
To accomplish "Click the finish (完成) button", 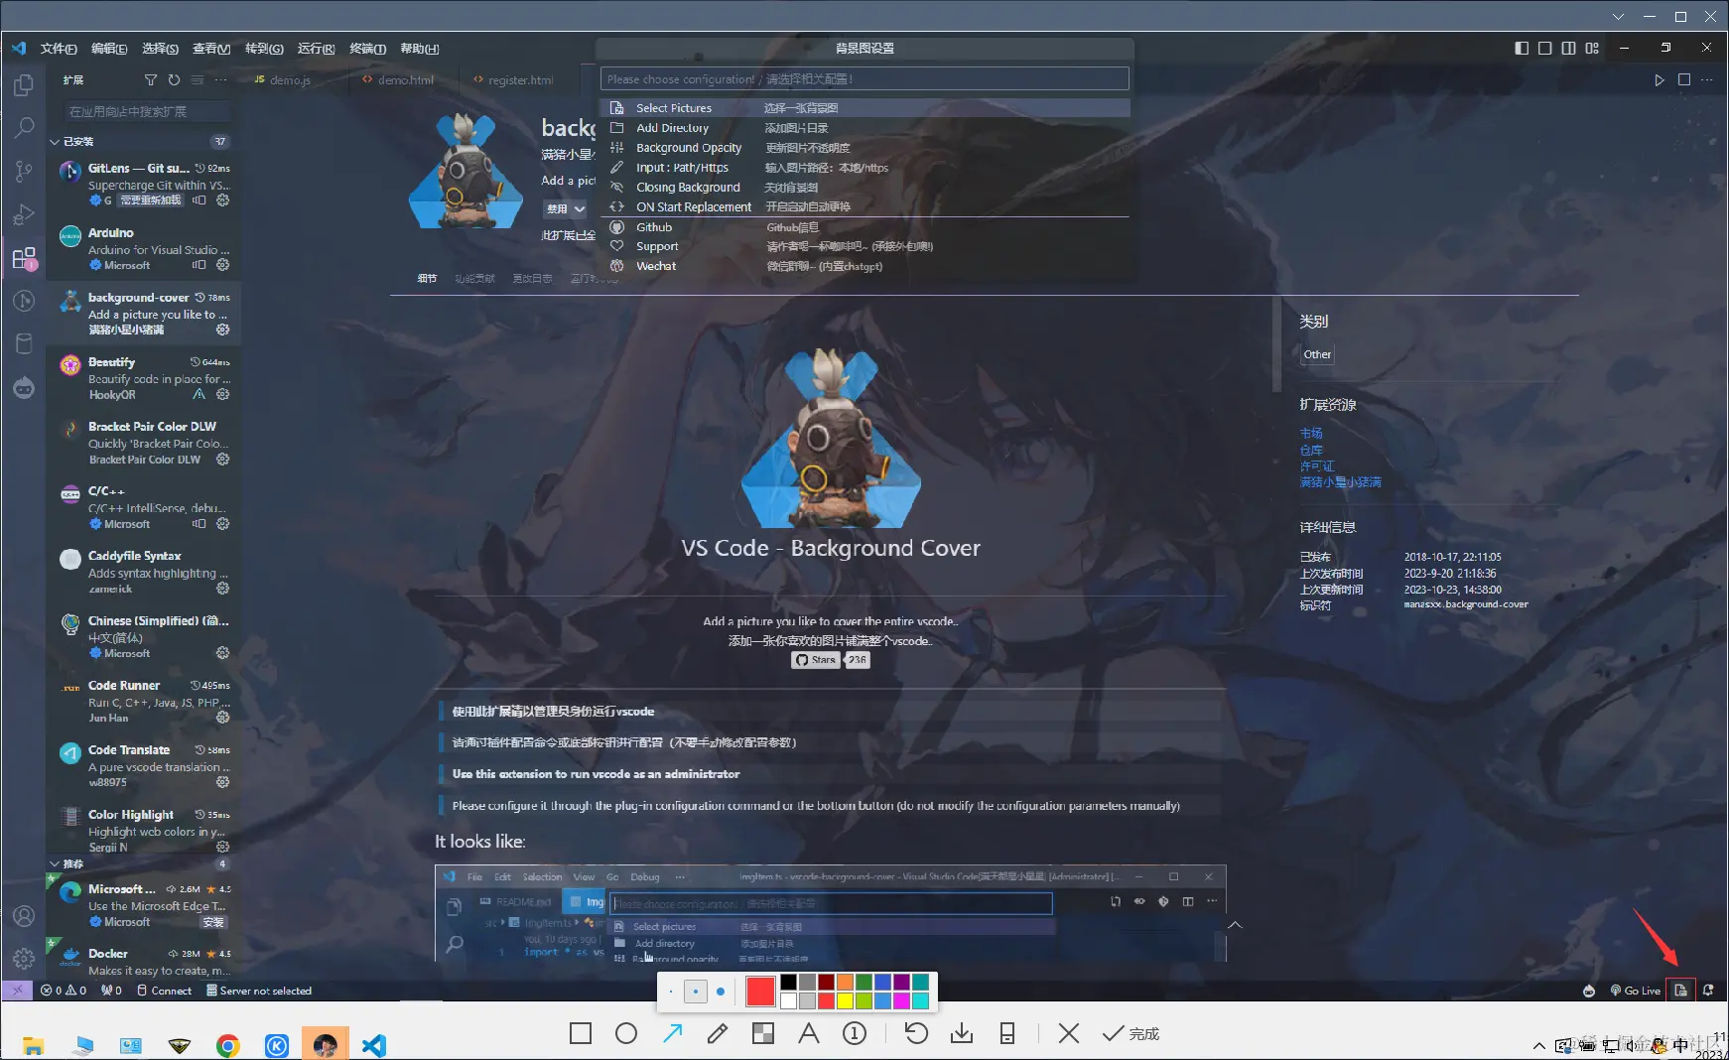I will 1131,1033.
